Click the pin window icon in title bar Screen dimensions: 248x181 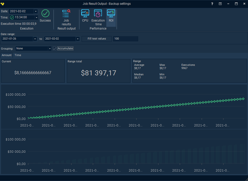point(220,4)
